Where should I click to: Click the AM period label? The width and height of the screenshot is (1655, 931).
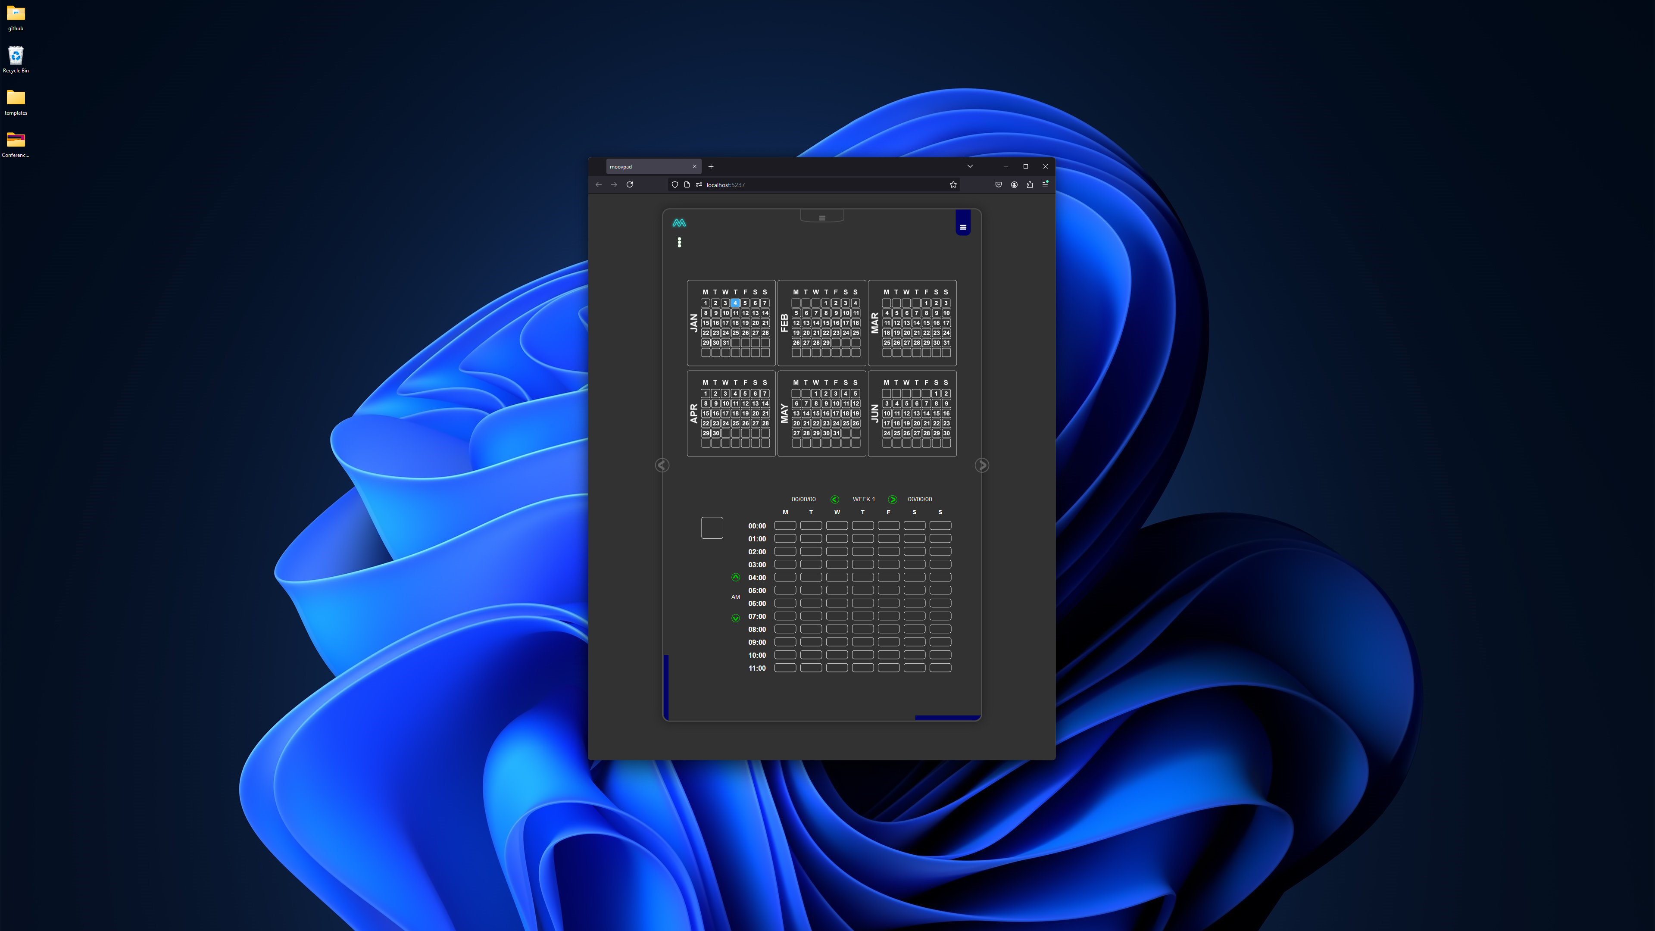736,597
